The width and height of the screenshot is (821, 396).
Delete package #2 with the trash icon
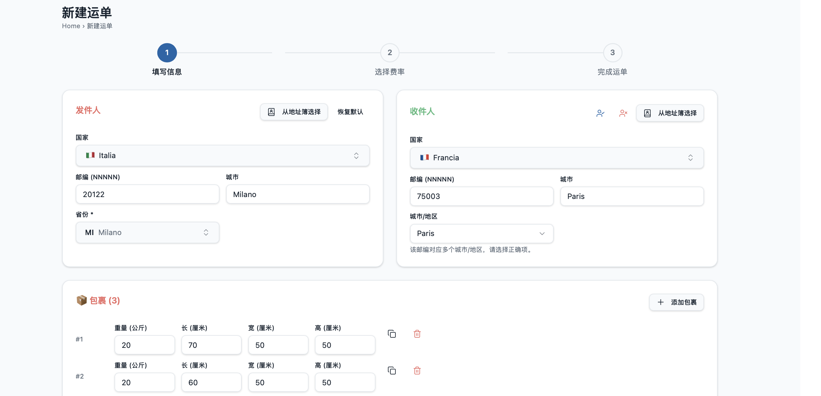(417, 371)
